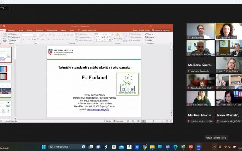Toggle italic formatting in Font group
This screenshot has height=151, width=242.
(26, 39)
